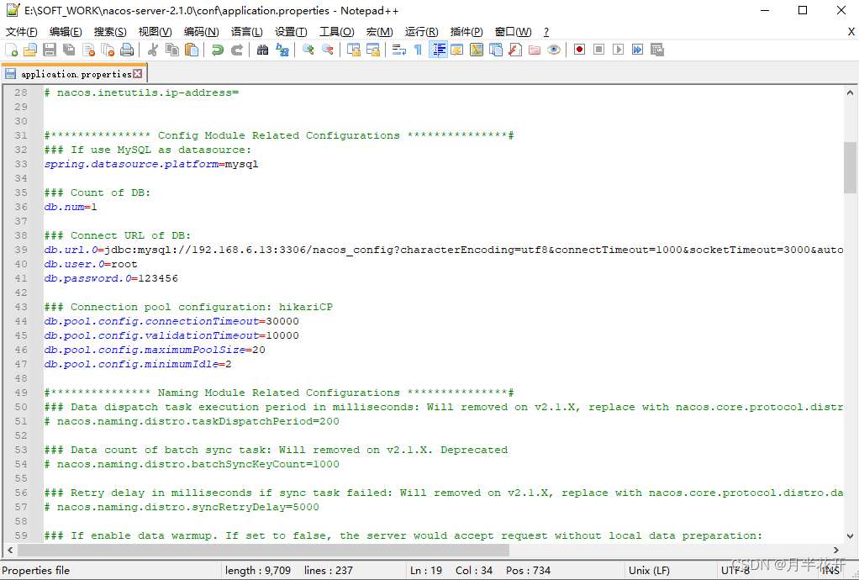Click horizontal scrollbar left arrow
The image size is (859, 580).
click(10, 550)
